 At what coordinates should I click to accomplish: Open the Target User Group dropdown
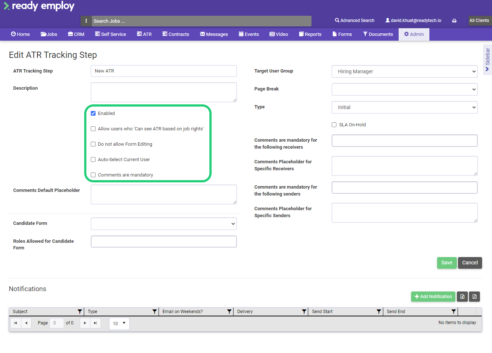[404, 71]
